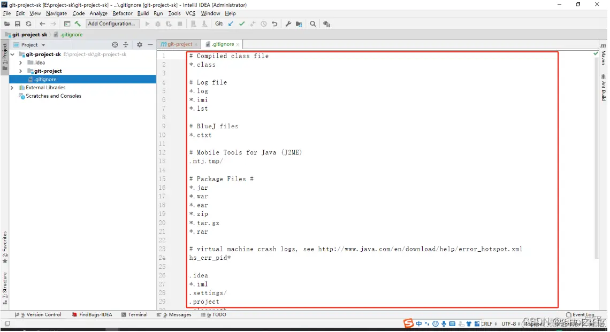Open Project Structure folder icon

[299, 24]
